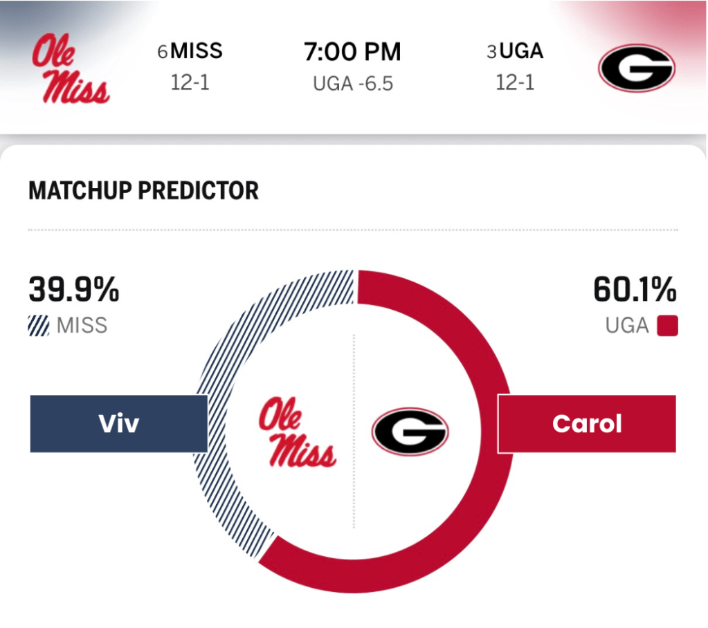Click the Ole Miss 12-1 record

click(x=190, y=83)
